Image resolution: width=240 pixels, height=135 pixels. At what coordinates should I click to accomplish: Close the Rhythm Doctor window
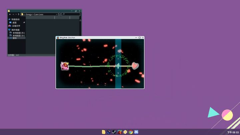pyautogui.click(x=143, y=37)
